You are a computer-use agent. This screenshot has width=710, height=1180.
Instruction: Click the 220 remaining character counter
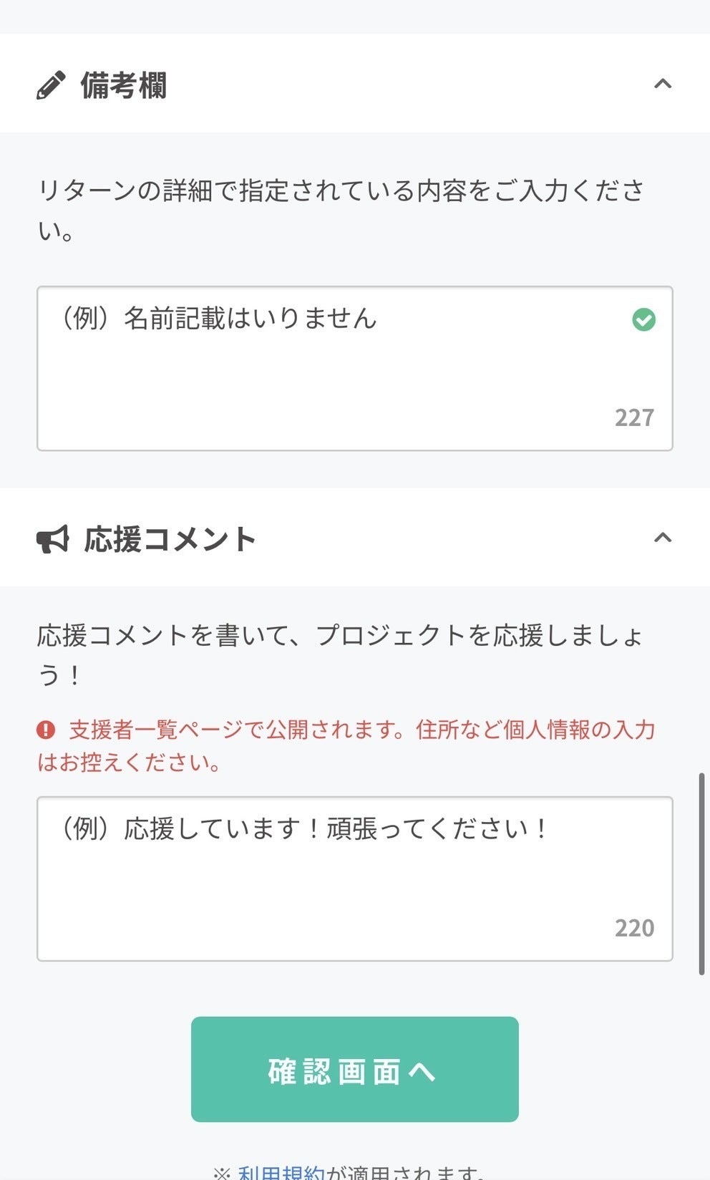point(634,928)
